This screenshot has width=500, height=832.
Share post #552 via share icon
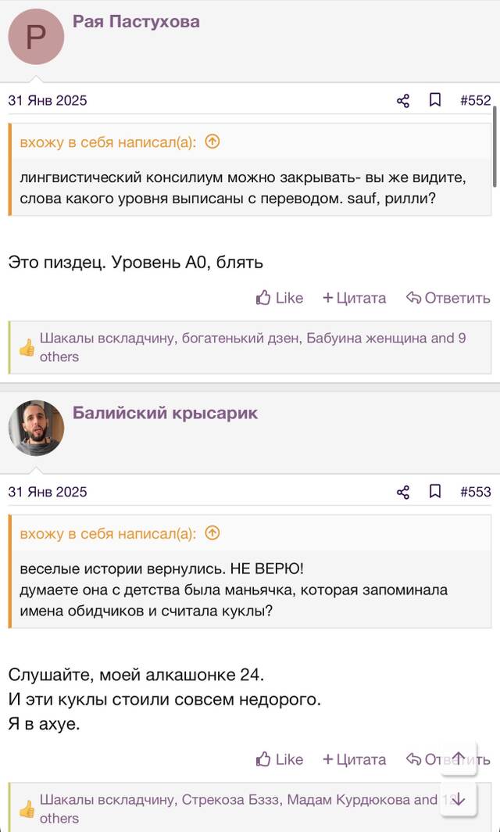403,100
